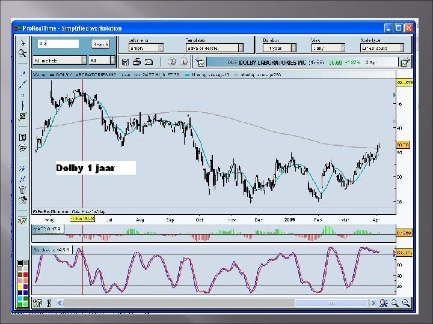Viewport: 433px width, 324px height.
Task: Open the All filter dropdown beside markets
Action: click(x=102, y=60)
